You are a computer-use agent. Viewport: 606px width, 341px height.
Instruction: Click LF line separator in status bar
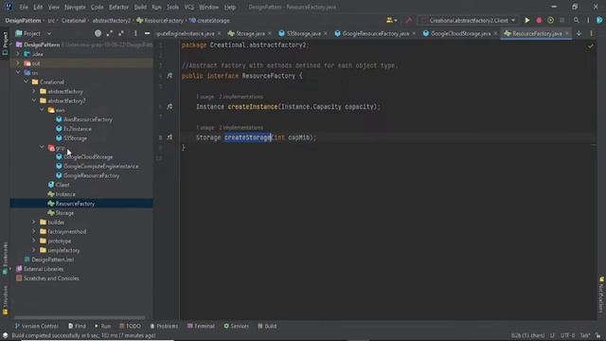[x=552, y=335]
